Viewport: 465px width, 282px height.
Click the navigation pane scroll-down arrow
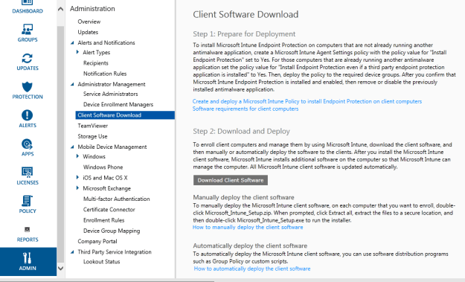[60, 269]
